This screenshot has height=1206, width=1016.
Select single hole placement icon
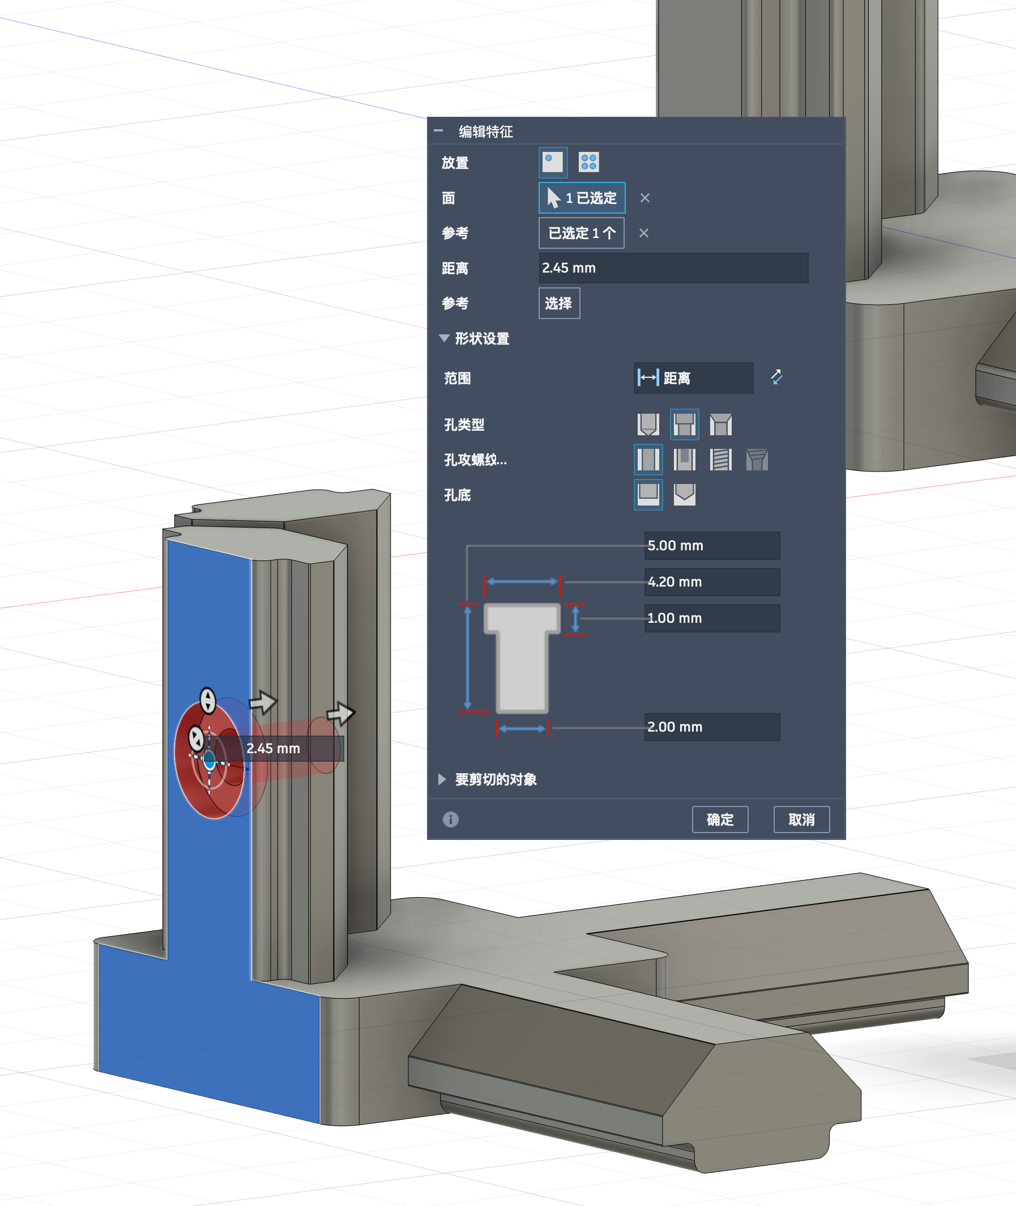click(x=552, y=163)
